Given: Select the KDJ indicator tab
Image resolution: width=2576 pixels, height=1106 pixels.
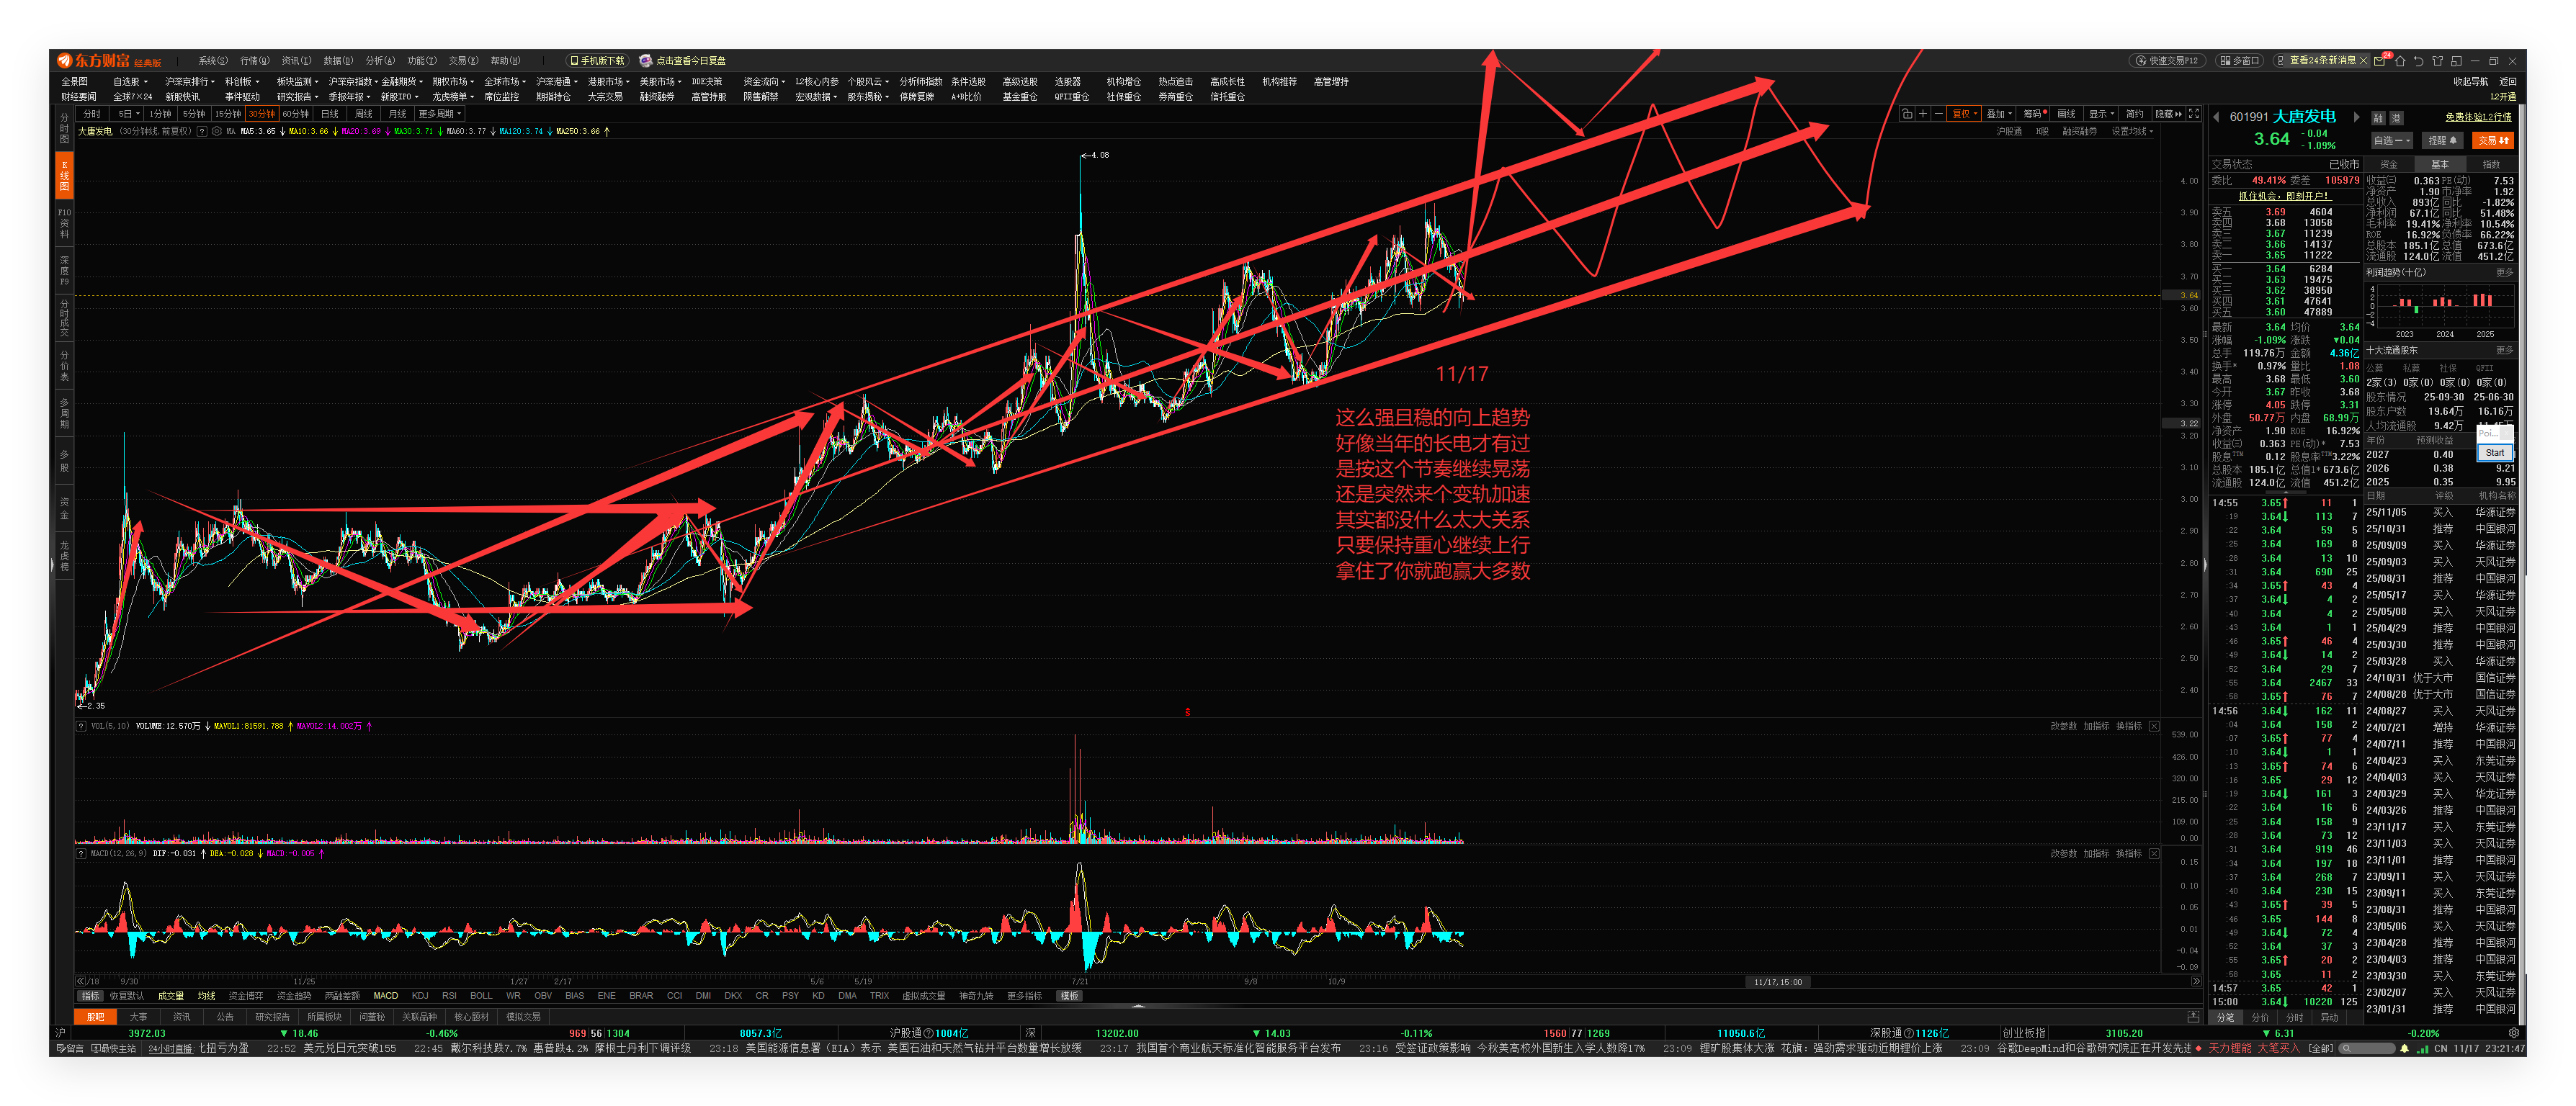Looking at the screenshot, I should [x=420, y=996].
